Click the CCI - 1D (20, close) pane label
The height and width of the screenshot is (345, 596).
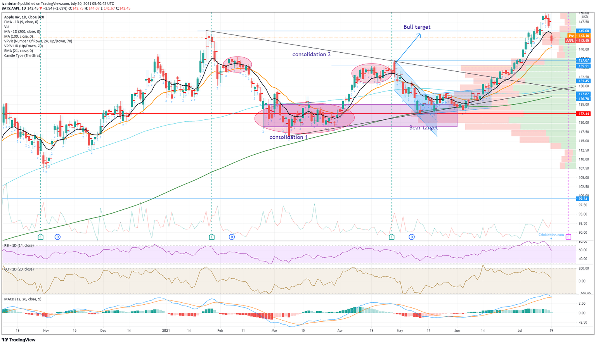pyautogui.click(x=19, y=269)
